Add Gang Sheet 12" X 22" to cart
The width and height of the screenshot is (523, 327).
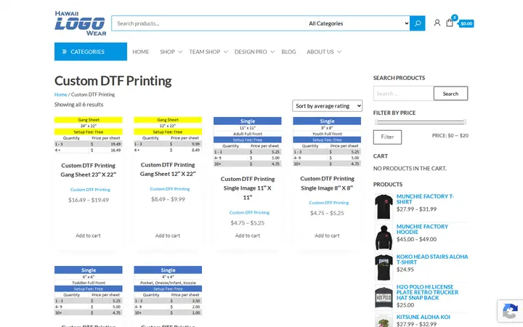(168, 235)
